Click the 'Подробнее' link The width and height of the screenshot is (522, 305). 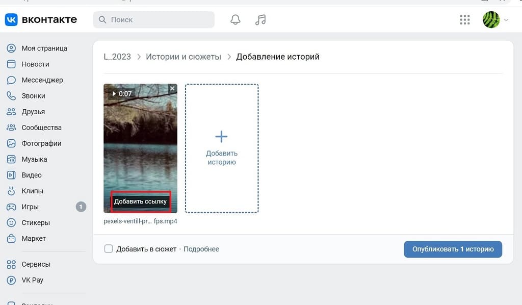coord(201,249)
